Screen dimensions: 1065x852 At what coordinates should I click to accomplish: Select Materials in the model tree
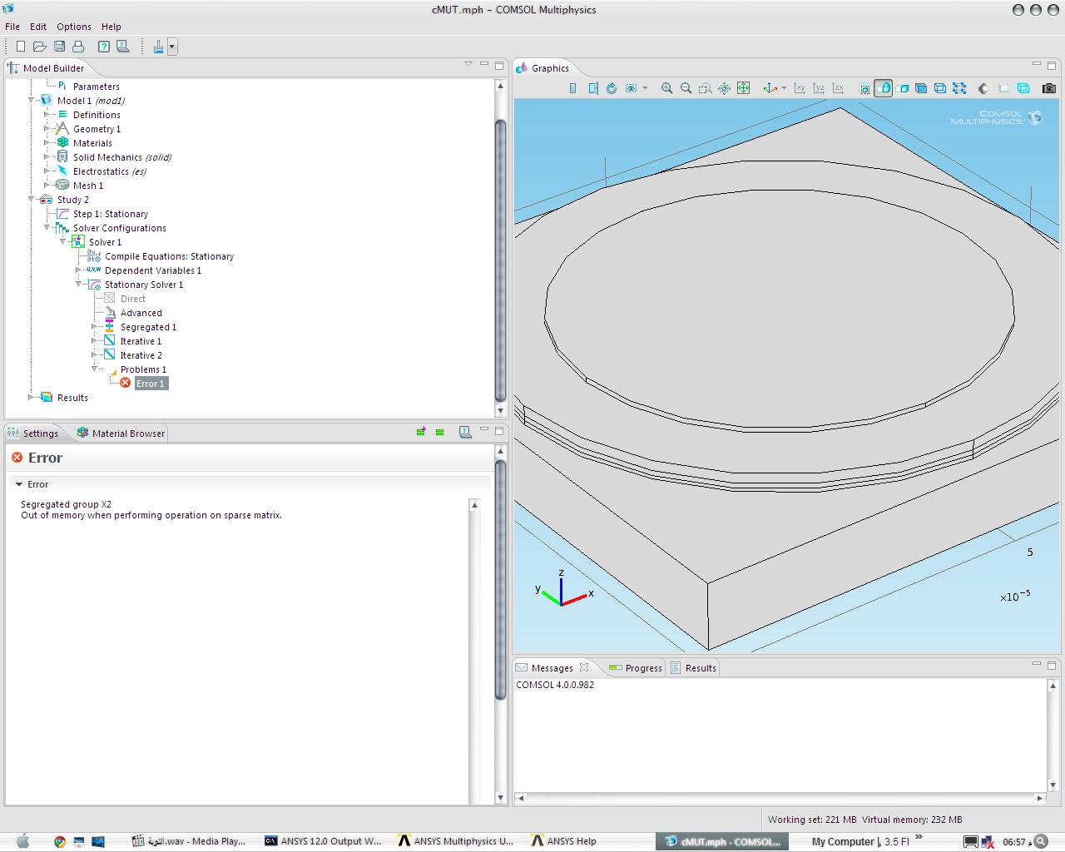click(x=92, y=143)
